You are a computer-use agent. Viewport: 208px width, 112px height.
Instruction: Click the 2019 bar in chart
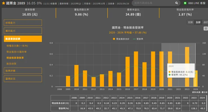click(153, 69)
